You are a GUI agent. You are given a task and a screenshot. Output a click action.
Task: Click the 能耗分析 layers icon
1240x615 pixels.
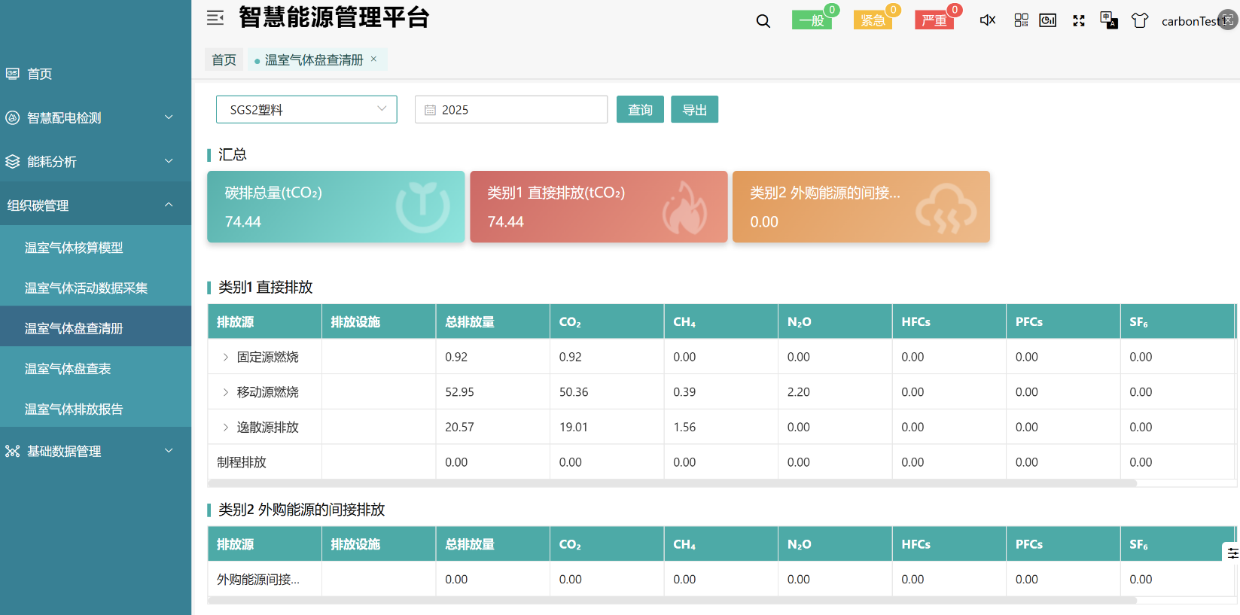[13, 161]
